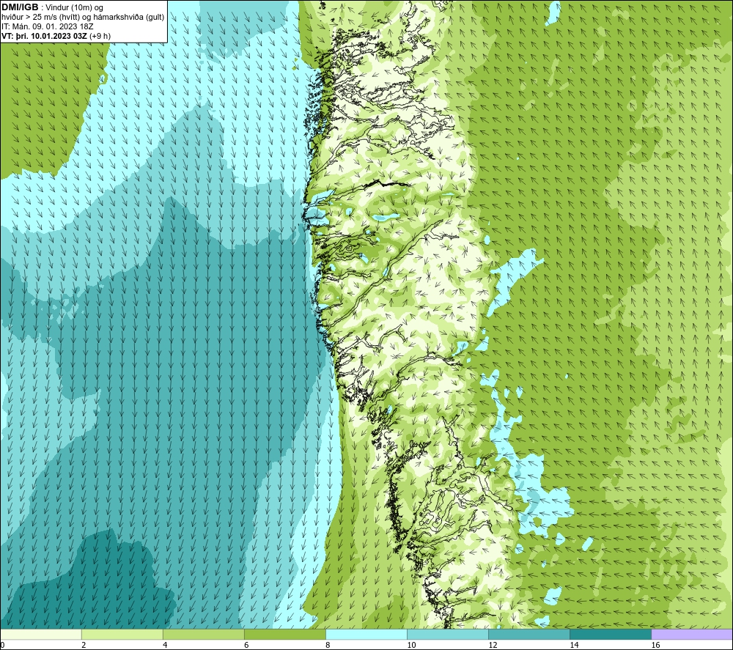The width and height of the screenshot is (733, 650).
Task: Click the legend scale label '0'
Action: coord(3,645)
